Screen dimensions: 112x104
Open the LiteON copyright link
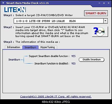coord(56,96)
